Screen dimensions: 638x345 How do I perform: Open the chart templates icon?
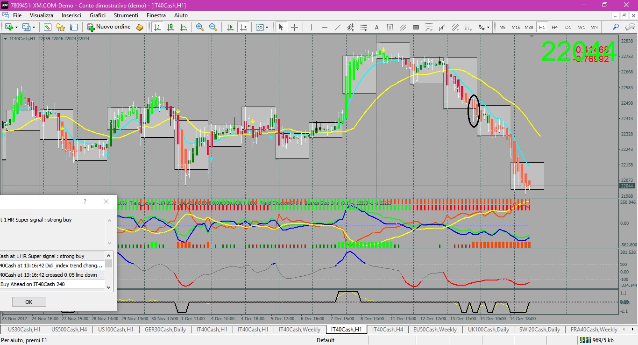(260, 27)
